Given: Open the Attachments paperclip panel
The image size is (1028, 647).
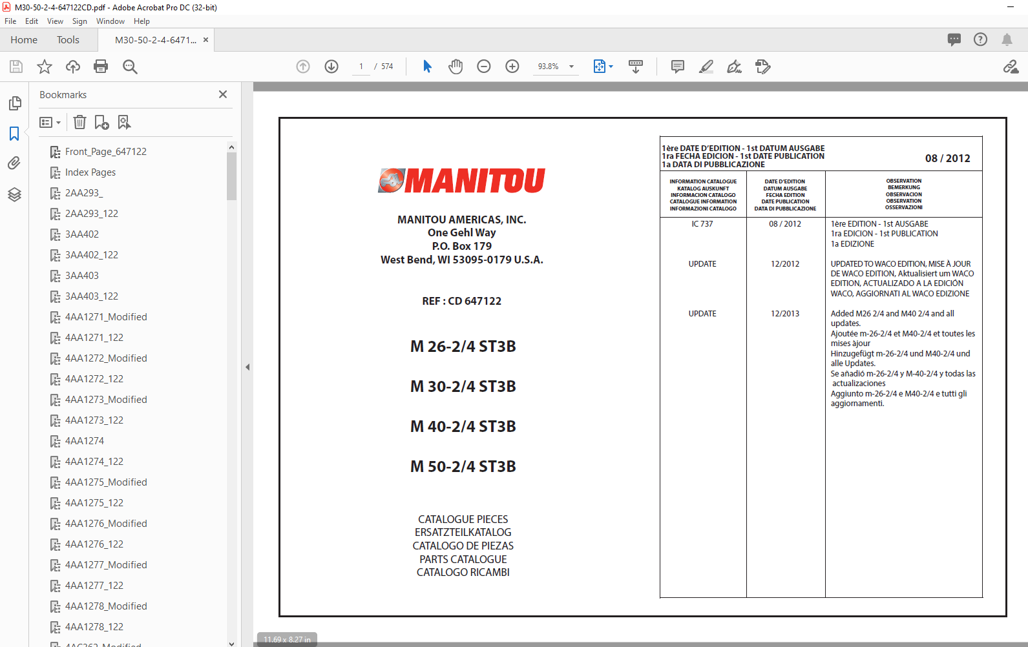Looking at the screenshot, I should click(x=14, y=163).
